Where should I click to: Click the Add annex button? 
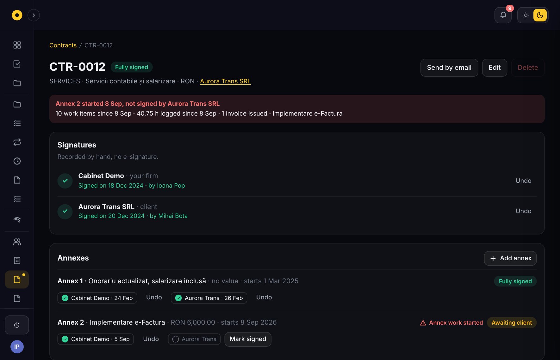[x=510, y=258]
